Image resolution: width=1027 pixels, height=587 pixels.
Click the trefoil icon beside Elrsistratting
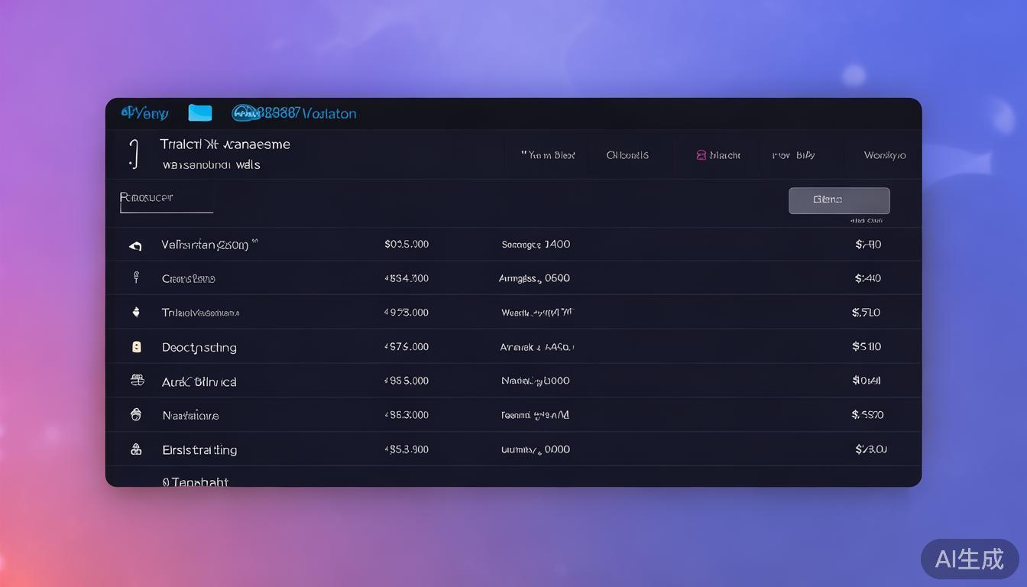point(136,449)
